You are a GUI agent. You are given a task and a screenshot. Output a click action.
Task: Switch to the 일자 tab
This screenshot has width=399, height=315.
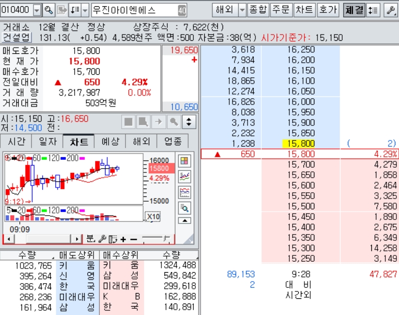pos(48,141)
